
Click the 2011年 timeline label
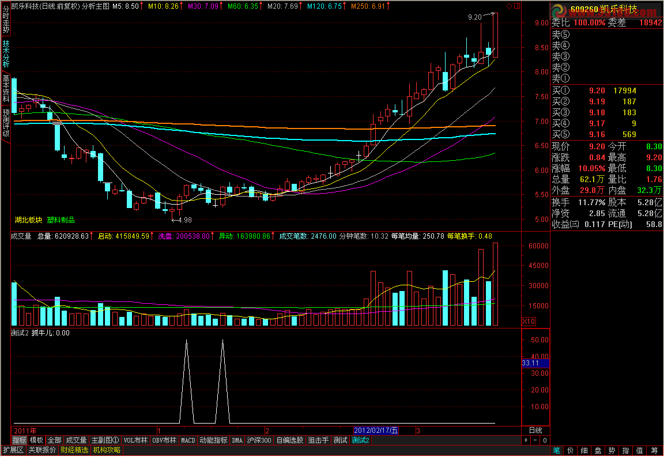pyautogui.click(x=25, y=430)
